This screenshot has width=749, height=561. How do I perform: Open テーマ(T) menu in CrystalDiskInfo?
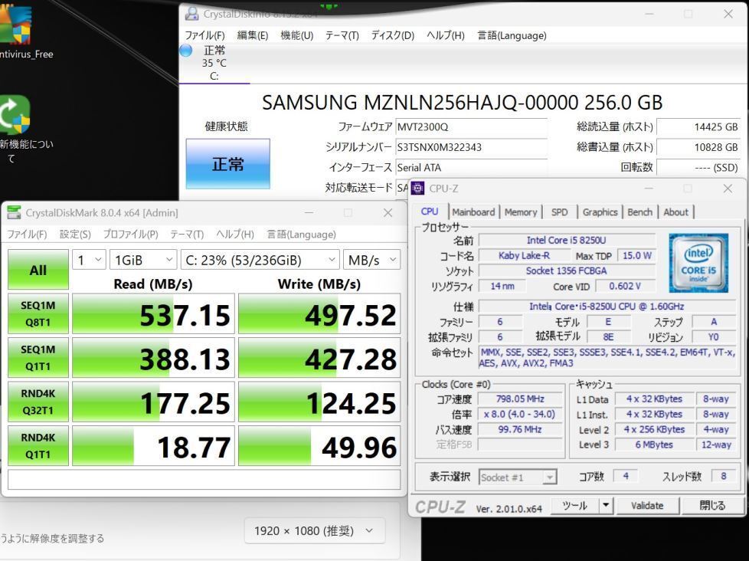(x=342, y=35)
